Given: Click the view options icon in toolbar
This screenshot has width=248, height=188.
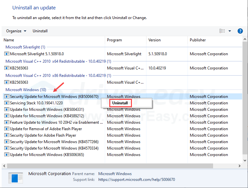Looking at the screenshot, I should click(222, 31).
